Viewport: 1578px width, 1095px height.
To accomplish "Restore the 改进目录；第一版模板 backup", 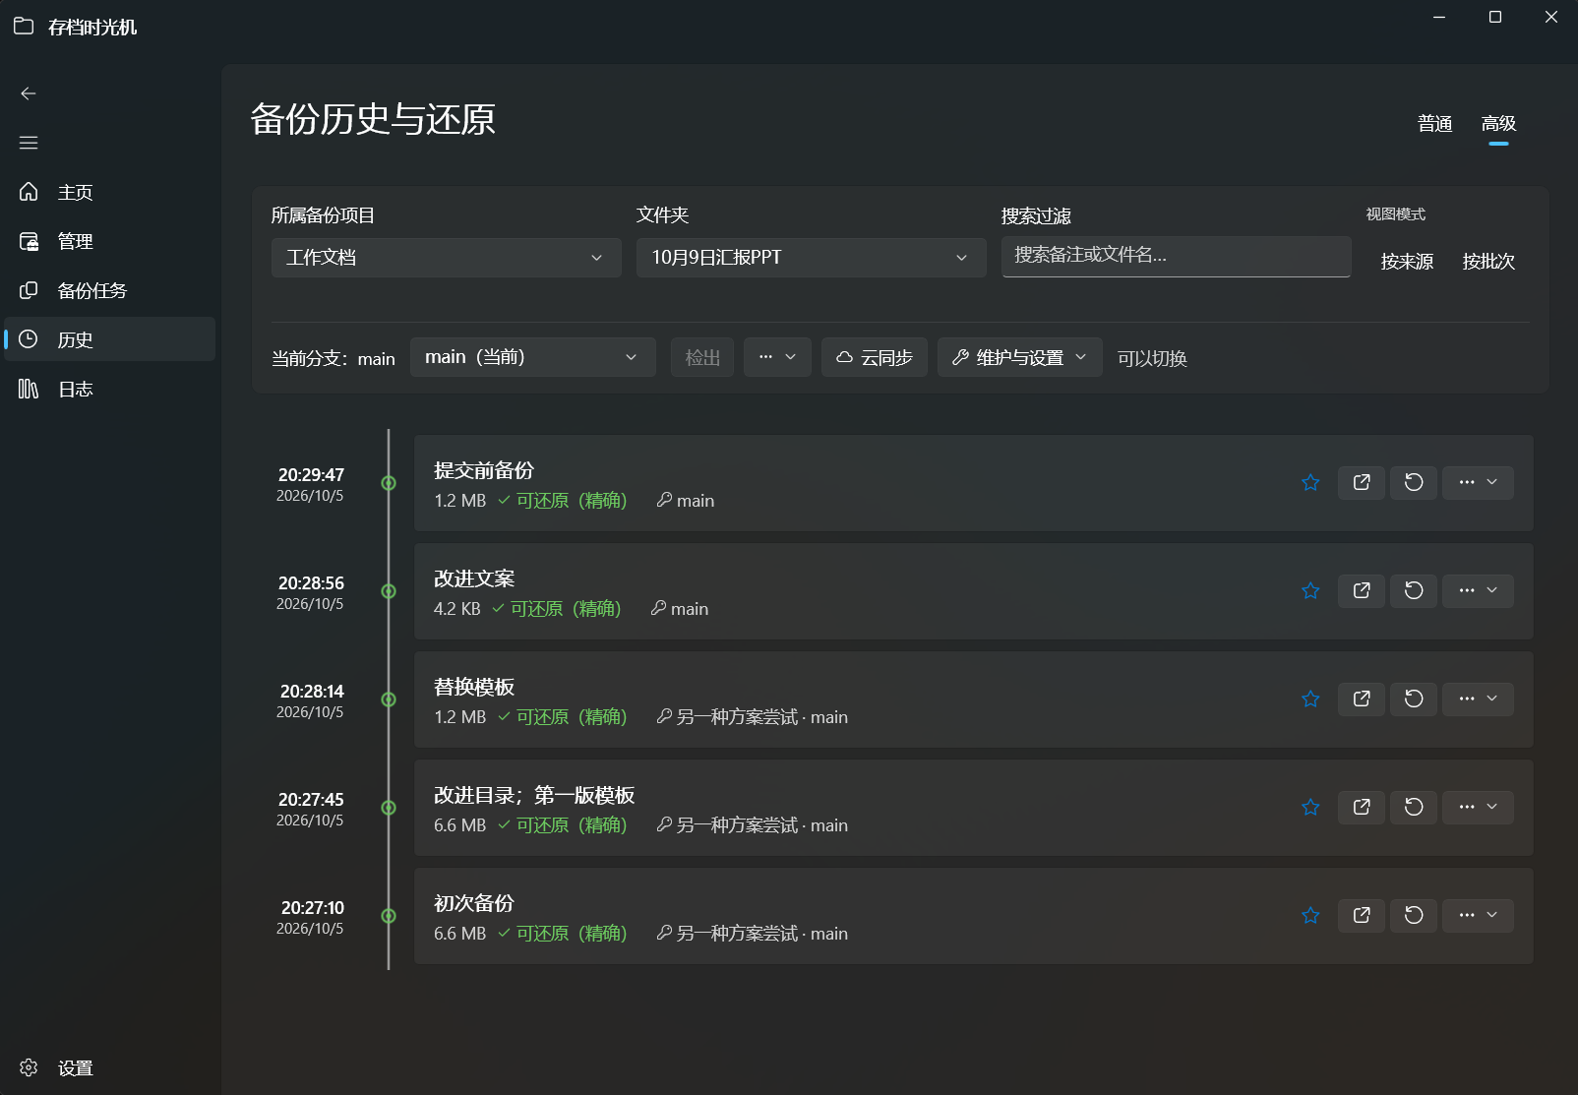I will pyautogui.click(x=1414, y=807).
